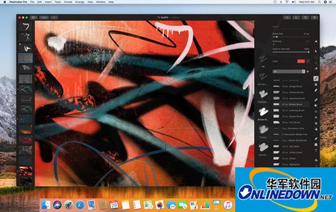Select the Shape tool square icon
Viewport: 336px width, 212px height.
click(x=316, y=144)
